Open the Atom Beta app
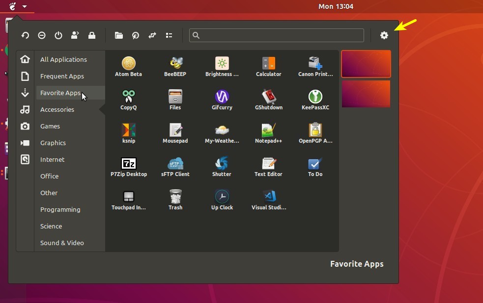This screenshot has width=483, height=303. (x=128, y=66)
